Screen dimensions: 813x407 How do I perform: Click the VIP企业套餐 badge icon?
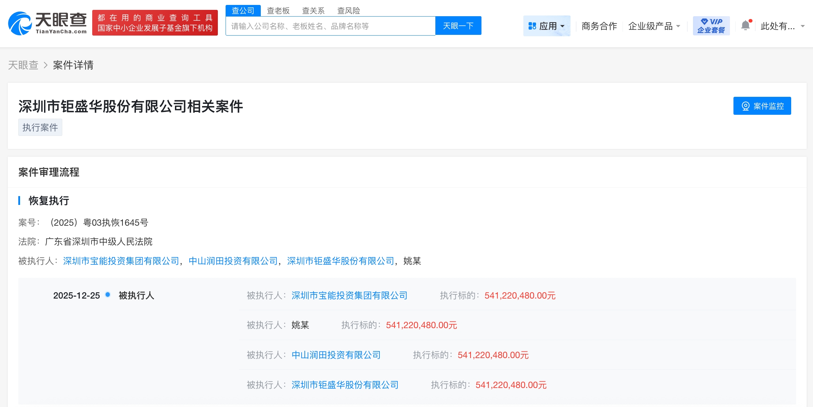pyautogui.click(x=711, y=25)
